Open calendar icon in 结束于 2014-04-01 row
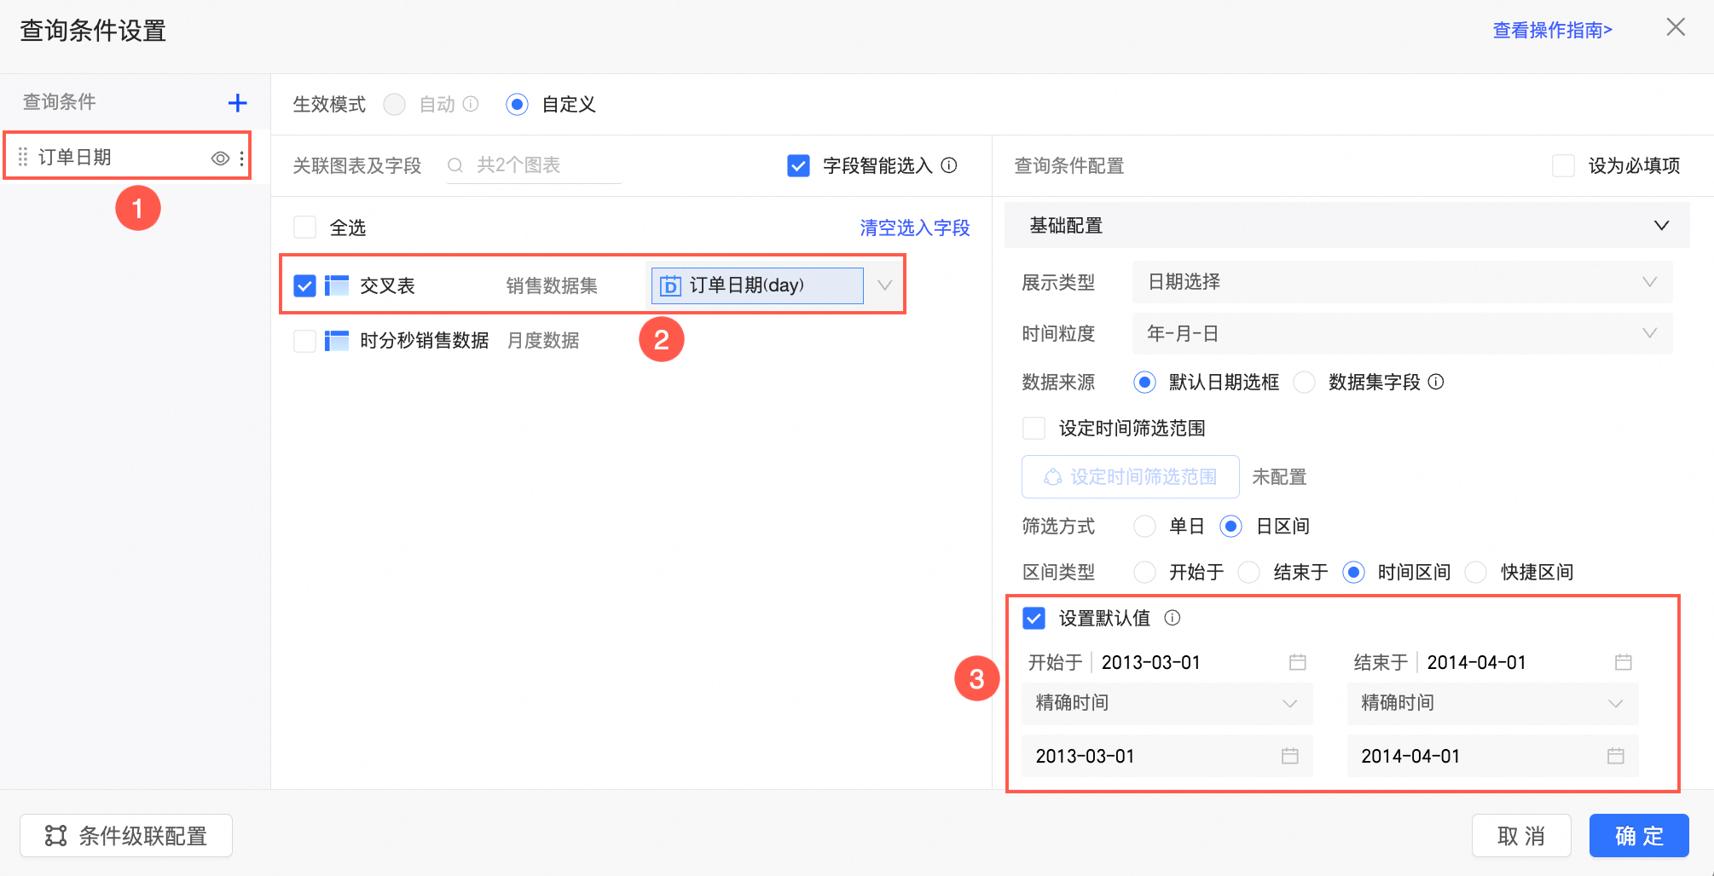This screenshot has width=1714, height=876. pos(1624,662)
